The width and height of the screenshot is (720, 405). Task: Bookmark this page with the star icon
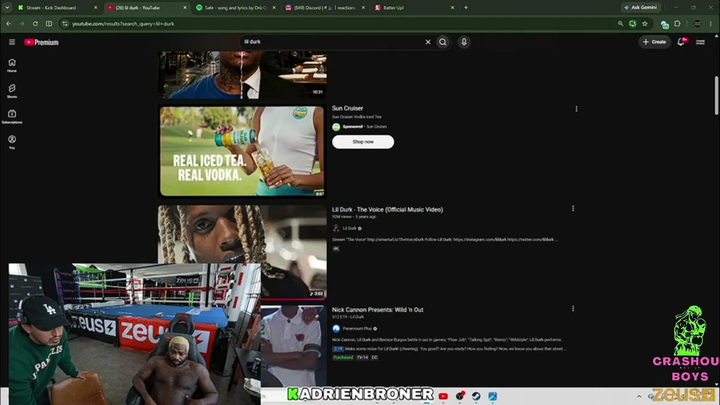(x=645, y=24)
